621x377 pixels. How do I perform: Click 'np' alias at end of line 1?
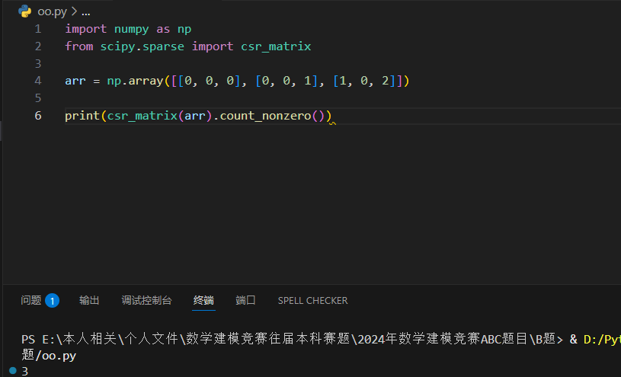coord(184,30)
